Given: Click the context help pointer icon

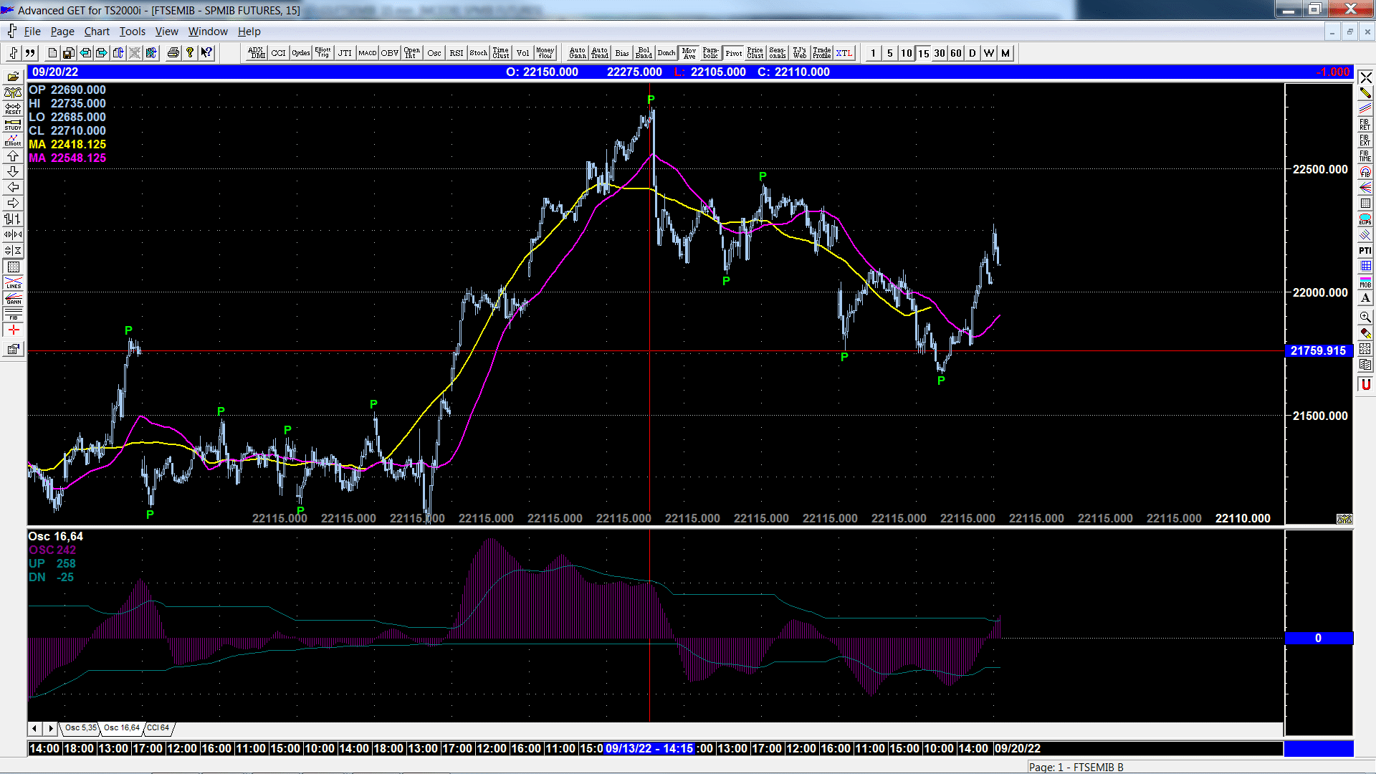Looking at the screenshot, I should 206,53.
